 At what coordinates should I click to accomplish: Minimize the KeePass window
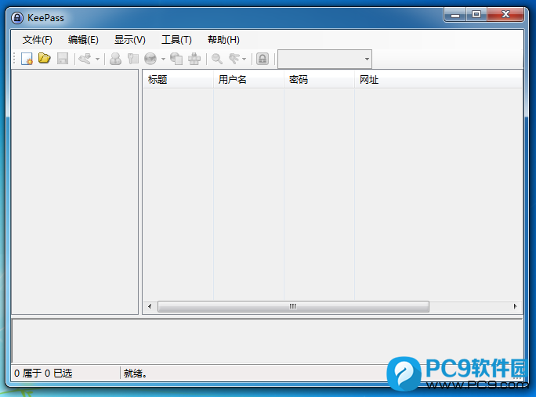point(455,14)
